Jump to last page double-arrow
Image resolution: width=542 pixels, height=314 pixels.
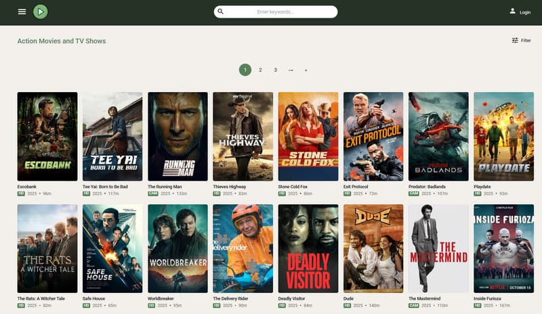click(306, 70)
